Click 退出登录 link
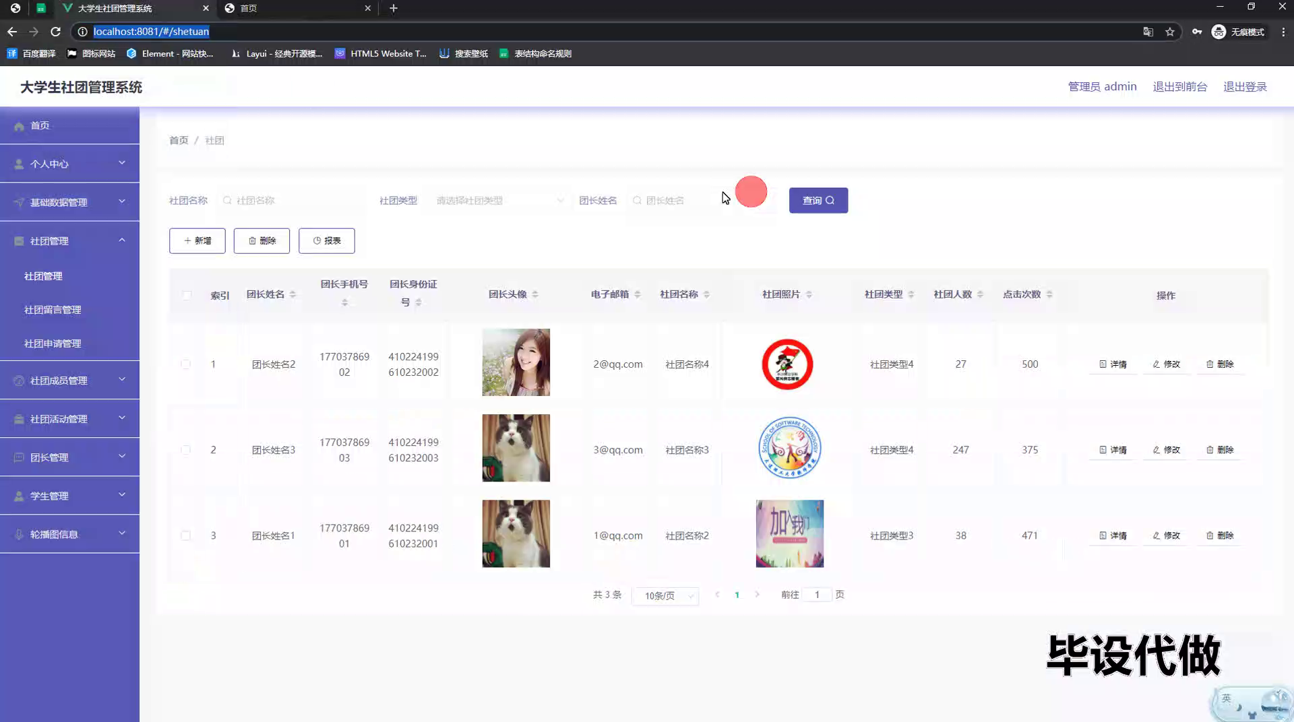Screen dimensions: 1294x722 [x=1245, y=86]
